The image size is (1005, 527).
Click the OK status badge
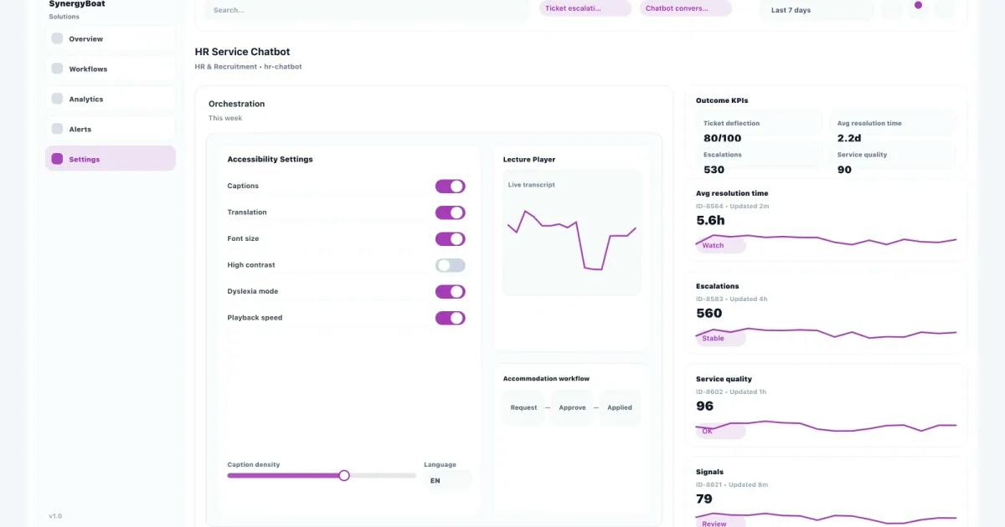click(x=720, y=432)
